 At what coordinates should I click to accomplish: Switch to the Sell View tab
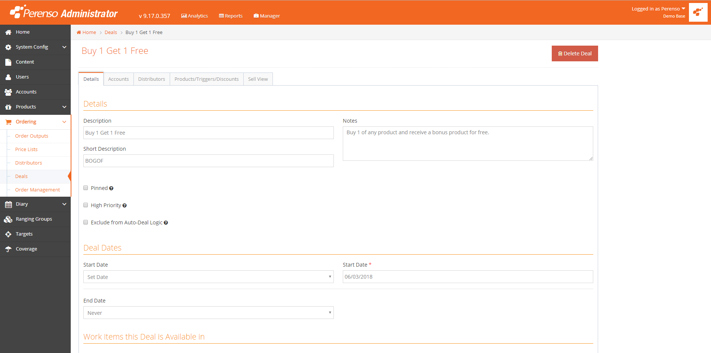(x=258, y=79)
